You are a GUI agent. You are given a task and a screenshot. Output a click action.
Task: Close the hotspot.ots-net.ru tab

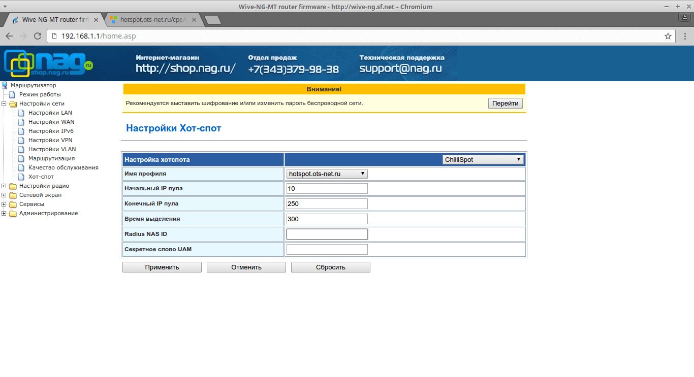[x=195, y=20]
